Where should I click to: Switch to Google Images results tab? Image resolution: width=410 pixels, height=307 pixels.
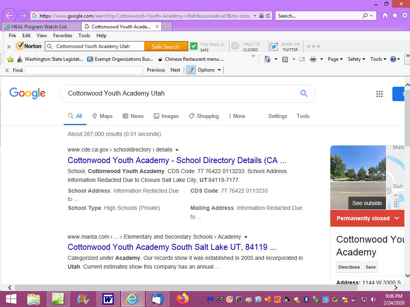click(x=166, y=116)
